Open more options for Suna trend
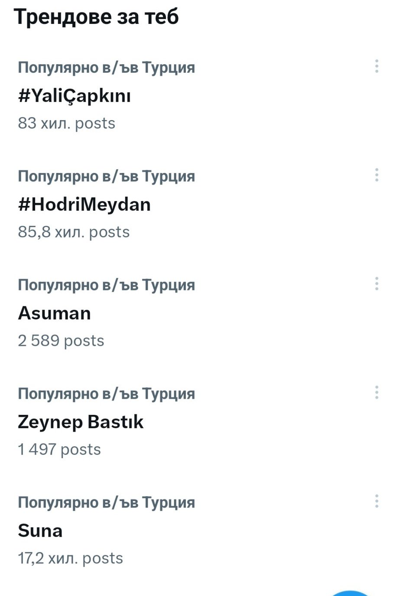This screenshot has width=399, height=596. coord(376,502)
